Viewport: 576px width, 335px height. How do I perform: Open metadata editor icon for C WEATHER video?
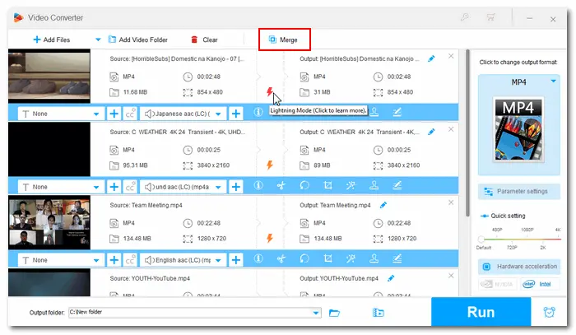click(x=397, y=185)
